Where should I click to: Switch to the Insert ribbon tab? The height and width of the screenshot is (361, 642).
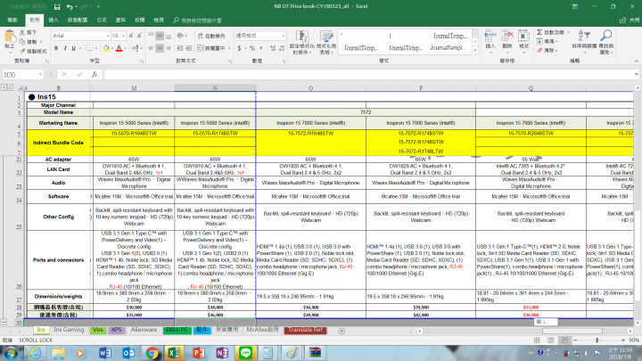click(53, 20)
